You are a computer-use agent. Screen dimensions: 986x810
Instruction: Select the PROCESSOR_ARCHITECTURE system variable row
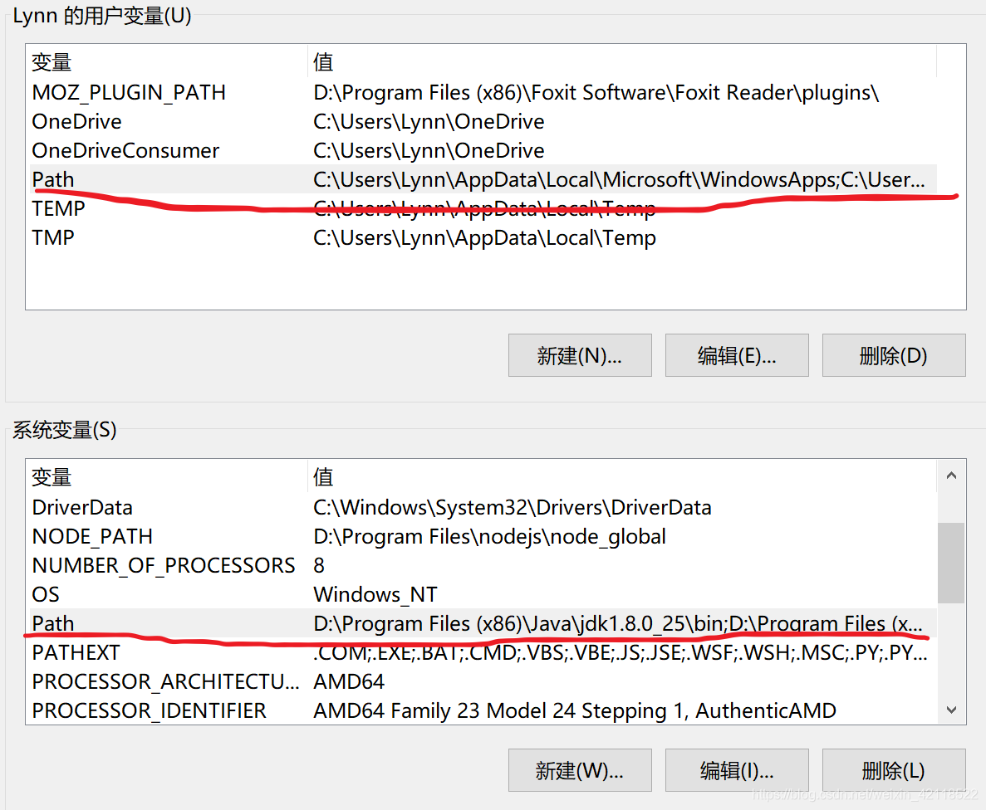pyautogui.click(x=483, y=681)
